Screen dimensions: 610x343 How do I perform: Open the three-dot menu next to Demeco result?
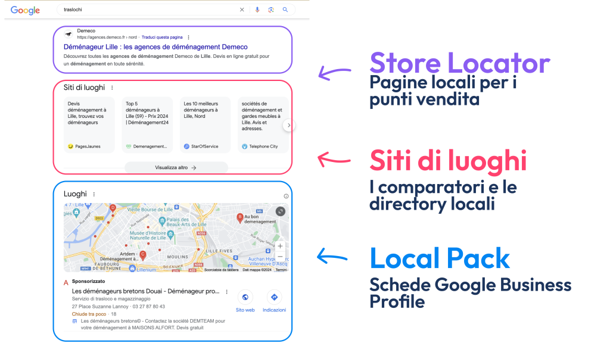tap(189, 38)
